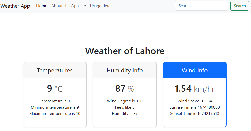Open the Usage details nav link
251x131 pixels.
102,6
